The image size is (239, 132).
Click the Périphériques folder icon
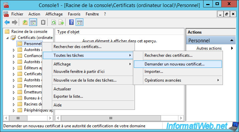pyautogui.click(x=20, y=110)
